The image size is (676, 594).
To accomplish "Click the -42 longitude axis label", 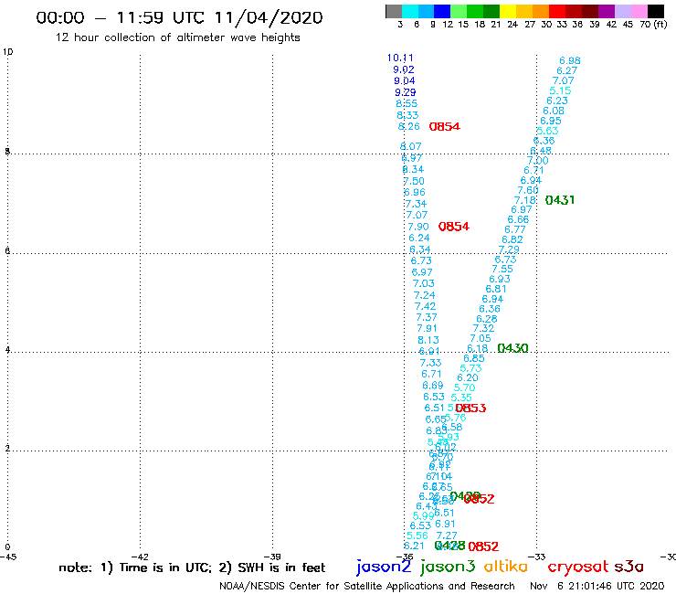I will 140,557.
